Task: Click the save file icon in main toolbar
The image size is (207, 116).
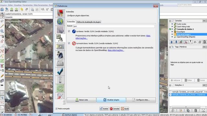Action: (7, 9)
